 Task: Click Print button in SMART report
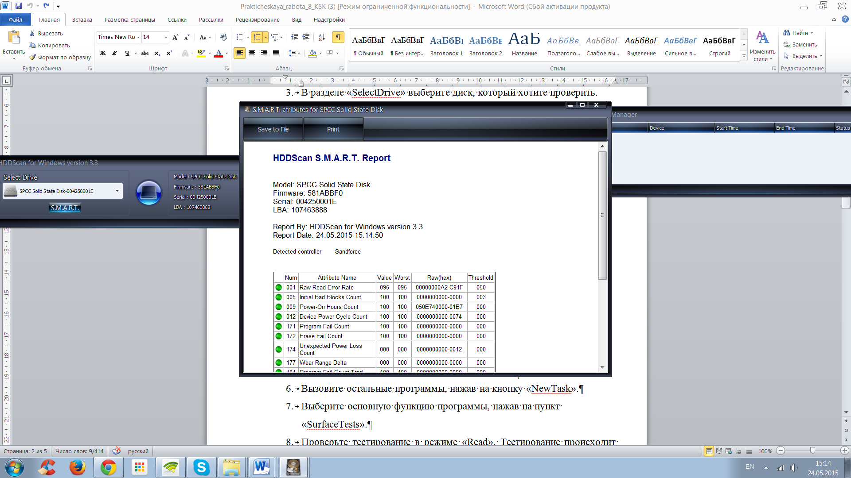pyautogui.click(x=333, y=129)
